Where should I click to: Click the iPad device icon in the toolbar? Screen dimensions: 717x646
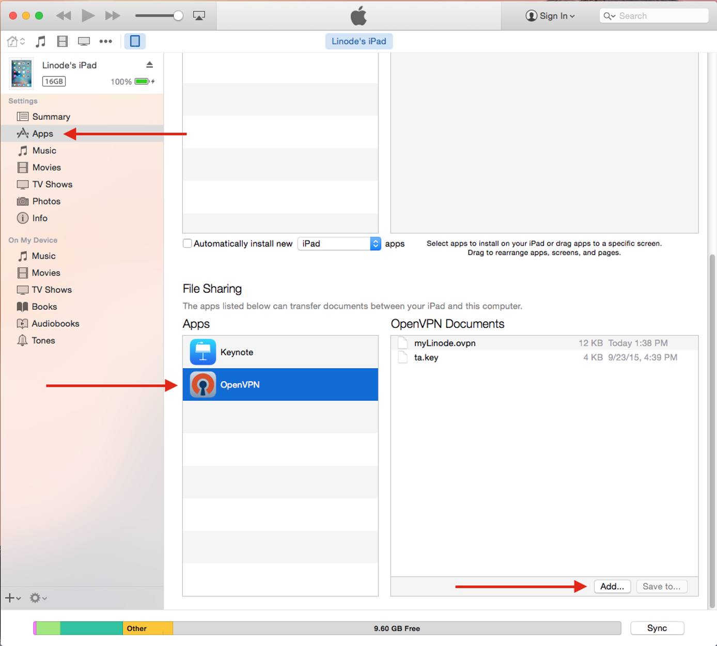click(x=135, y=41)
